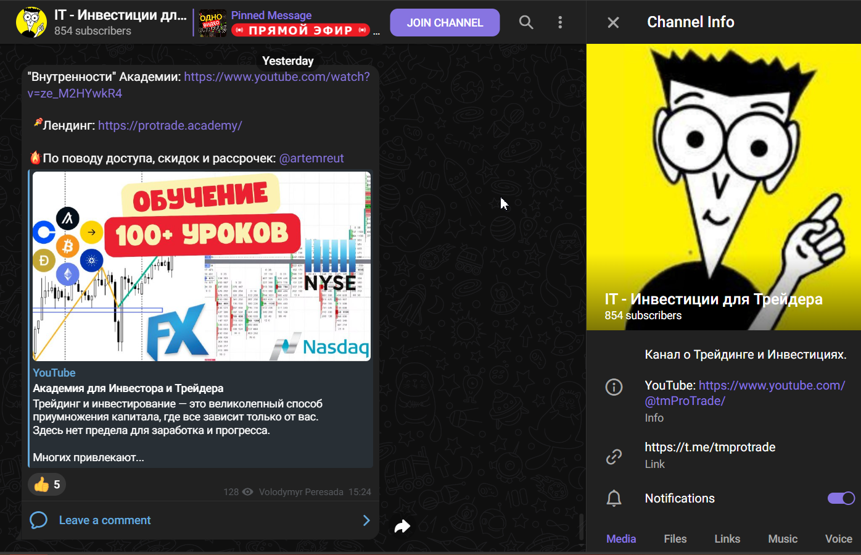Viewport: 861px width, 555px height.
Task: Click the comment speech bubble icon
Action: [x=38, y=520]
